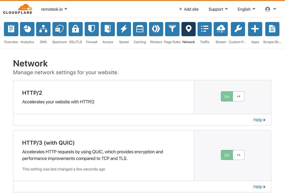This screenshot has width=285, height=195.
Task: Click the Page Rules tab label
Action: point(172,42)
